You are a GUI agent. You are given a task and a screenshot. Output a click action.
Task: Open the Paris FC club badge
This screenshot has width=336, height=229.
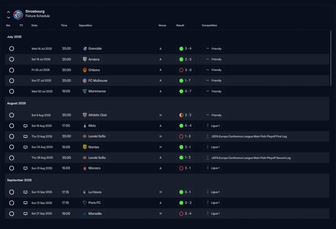(85, 203)
